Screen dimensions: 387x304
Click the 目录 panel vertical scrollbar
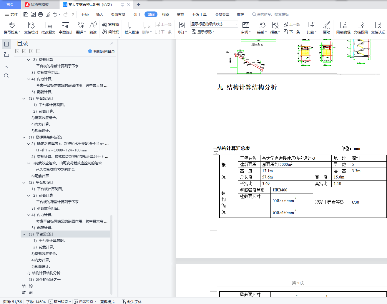(x=111, y=254)
